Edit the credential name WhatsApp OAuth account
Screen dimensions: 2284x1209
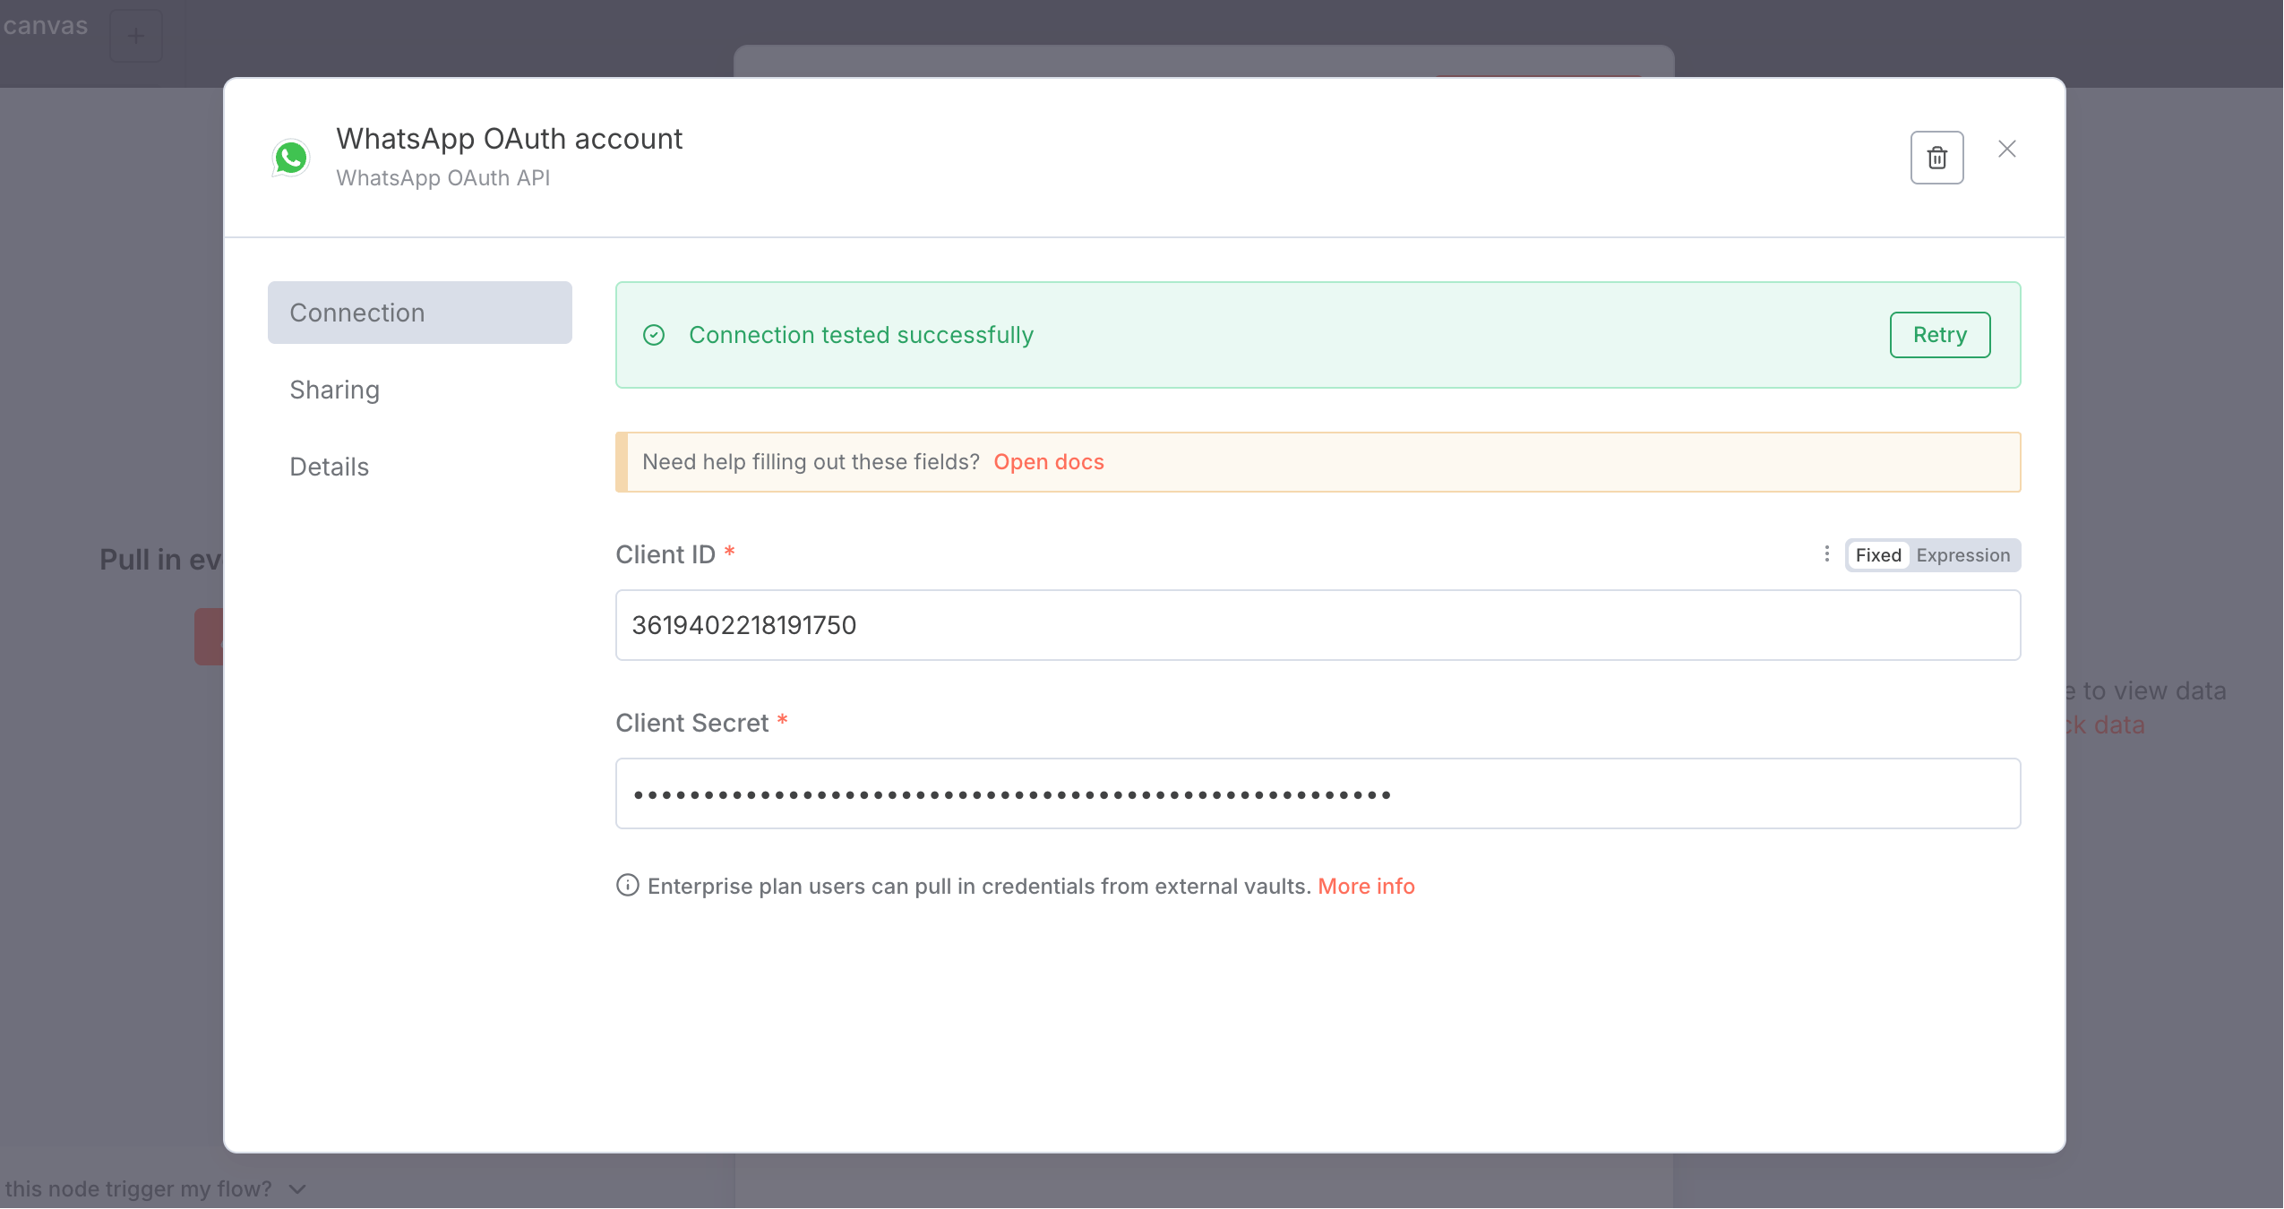point(509,139)
